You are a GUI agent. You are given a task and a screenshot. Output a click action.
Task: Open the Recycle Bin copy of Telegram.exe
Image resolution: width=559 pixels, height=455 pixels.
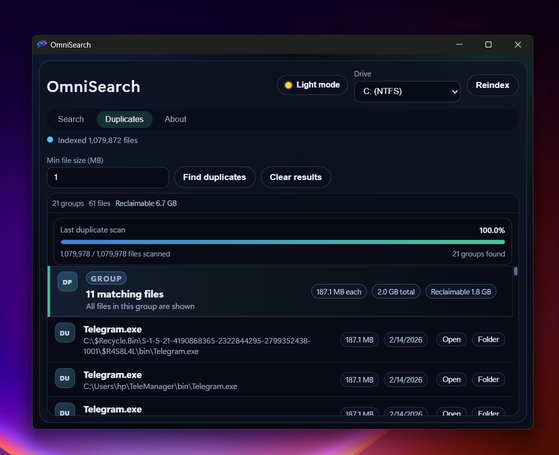click(451, 339)
